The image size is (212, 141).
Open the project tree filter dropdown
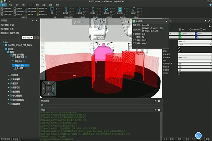click(x=28, y=37)
